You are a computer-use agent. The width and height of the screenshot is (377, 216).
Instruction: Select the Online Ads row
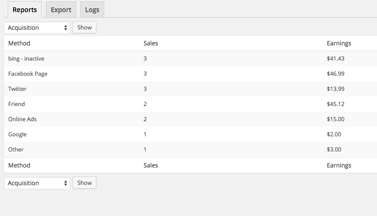[22, 119]
